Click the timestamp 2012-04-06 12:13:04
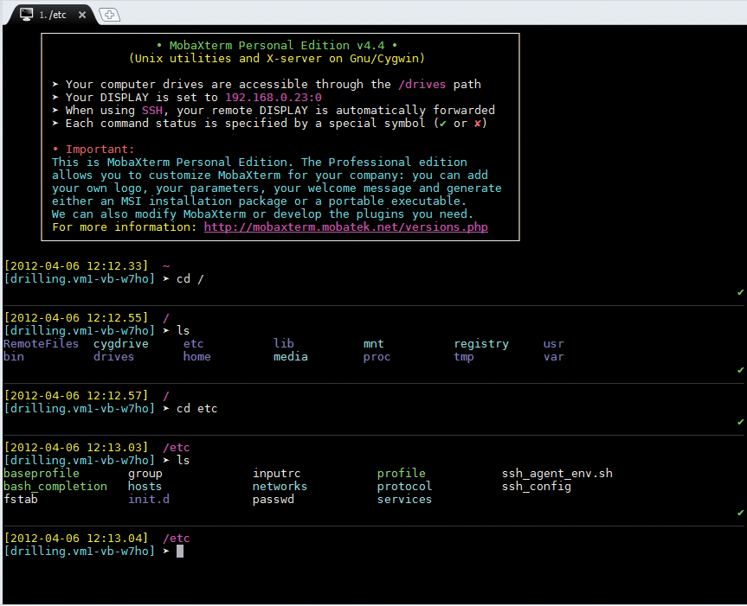The width and height of the screenshot is (747, 606). pos(78,538)
